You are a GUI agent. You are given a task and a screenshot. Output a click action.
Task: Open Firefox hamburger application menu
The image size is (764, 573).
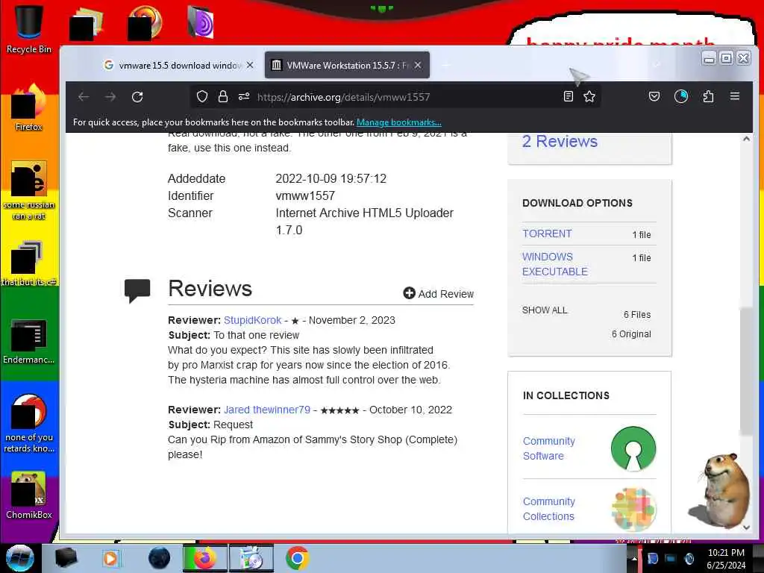(x=735, y=96)
